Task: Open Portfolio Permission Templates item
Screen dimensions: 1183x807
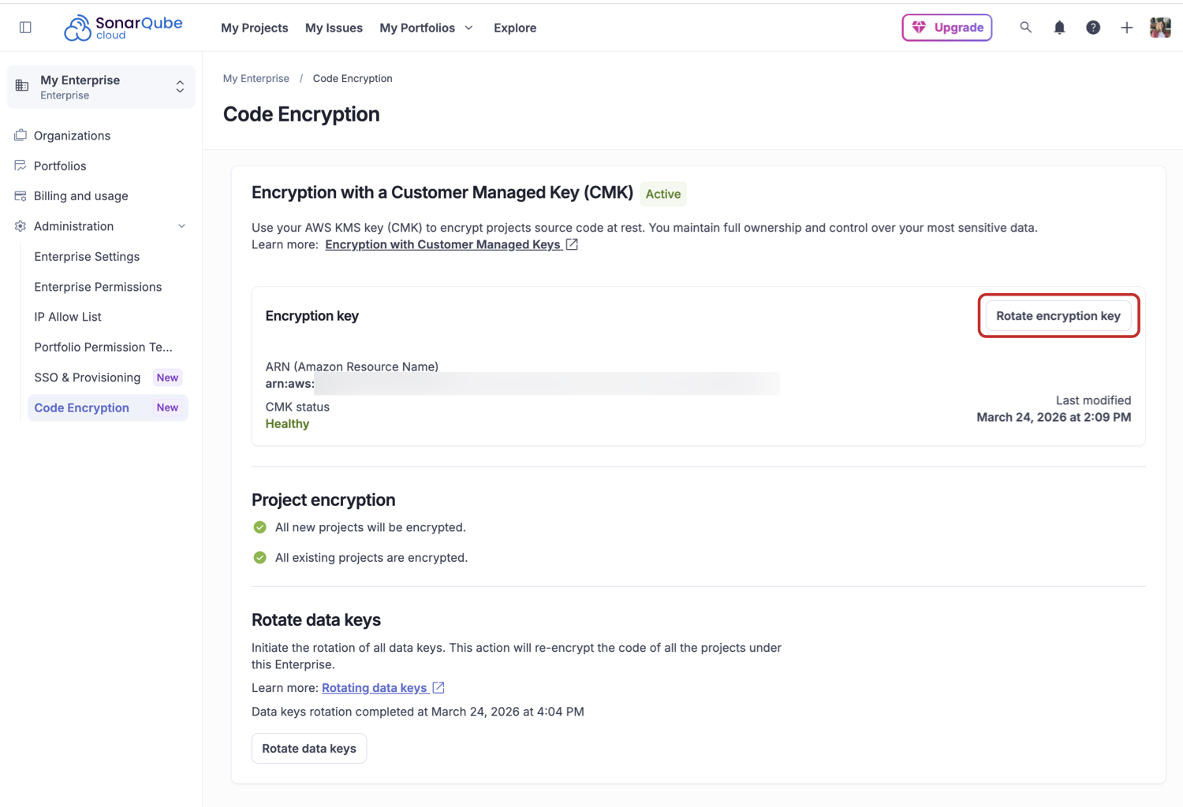Action: coord(103,347)
